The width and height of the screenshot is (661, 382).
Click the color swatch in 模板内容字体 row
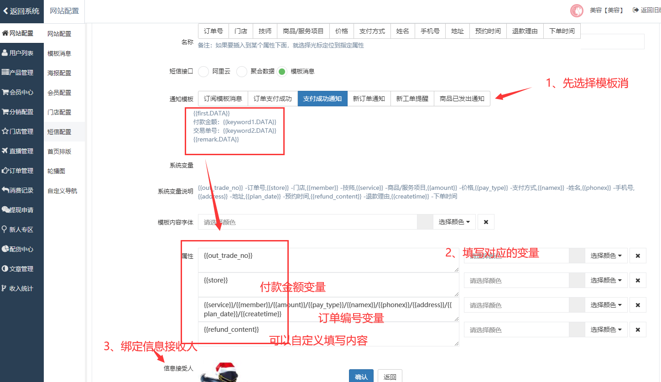[425, 222]
